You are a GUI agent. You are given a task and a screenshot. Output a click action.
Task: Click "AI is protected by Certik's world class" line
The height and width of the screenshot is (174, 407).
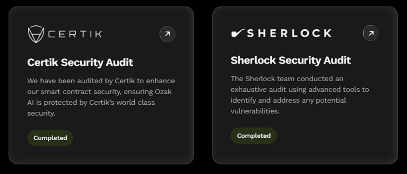(x=91, y=102)
